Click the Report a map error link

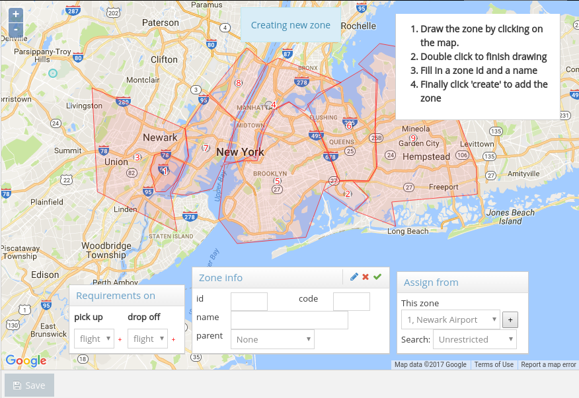click(x=549, y=364)
